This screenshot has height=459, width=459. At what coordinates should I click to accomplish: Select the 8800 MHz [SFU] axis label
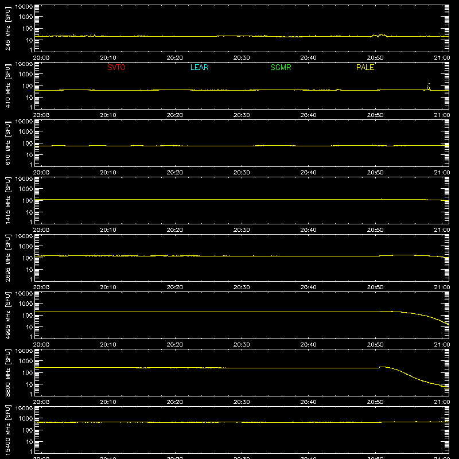(x=7, y=372)
